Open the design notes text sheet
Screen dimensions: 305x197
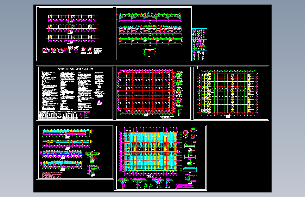tap(75, 93)
